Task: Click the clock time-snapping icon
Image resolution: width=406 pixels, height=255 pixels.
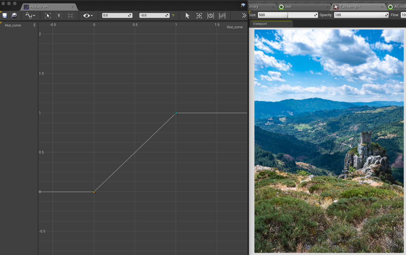Action: click(x=211, y=15)
